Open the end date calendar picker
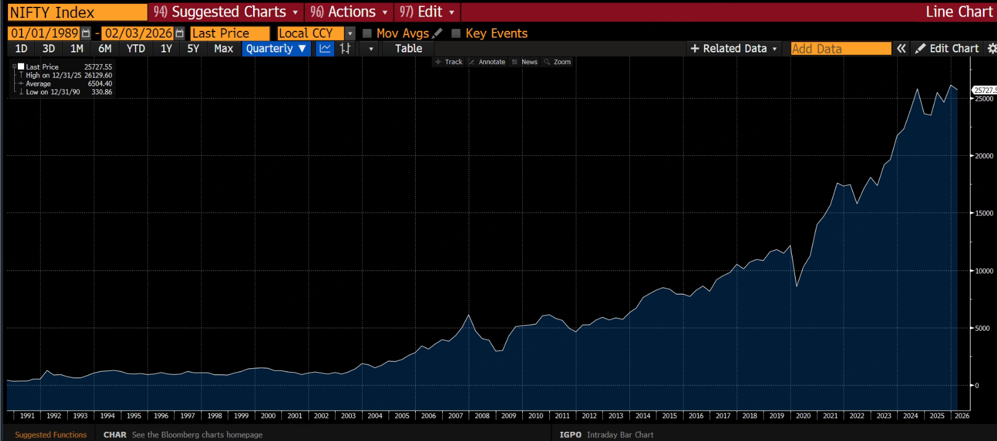The height and width of the screenshot is (441, 997). [180, 33]
